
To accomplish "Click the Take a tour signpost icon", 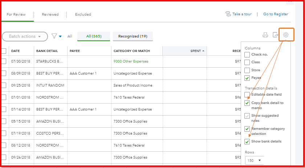I will (x=228, y=14).
